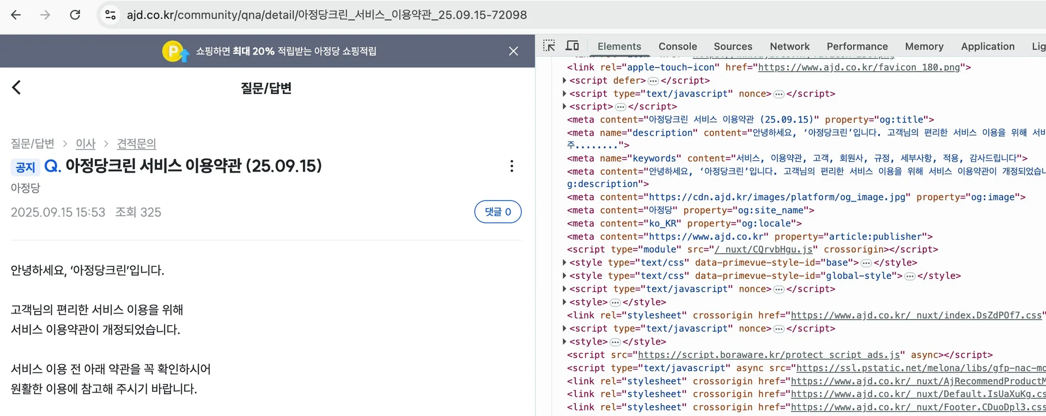Click the browser back arrow
Screen dimensions: 1046x416
point(16,15)
